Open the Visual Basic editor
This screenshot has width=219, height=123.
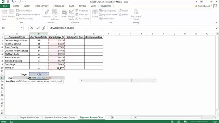4,15
